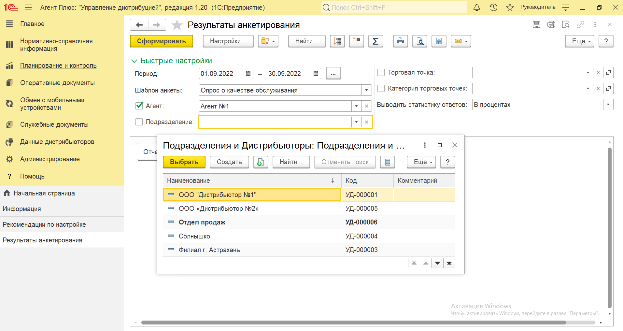Image resolution: width=623 pixels, height=331 pixels.
Task: Enable Категория торговых точек checkbox
Action: pos(381,88)
